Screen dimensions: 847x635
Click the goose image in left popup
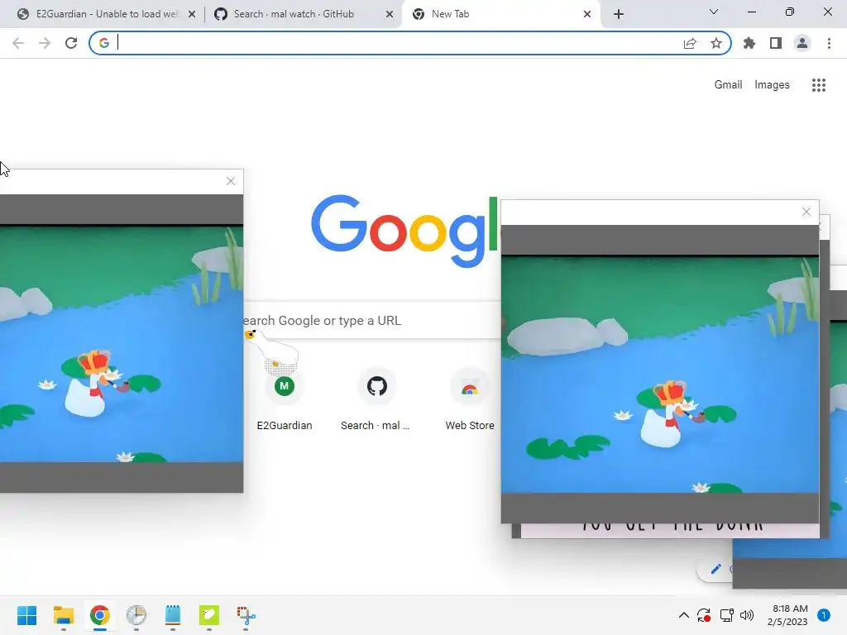point(122,344)
